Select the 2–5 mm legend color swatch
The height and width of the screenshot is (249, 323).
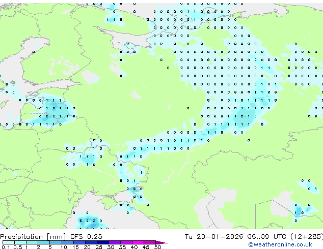(x=44, y=242)
